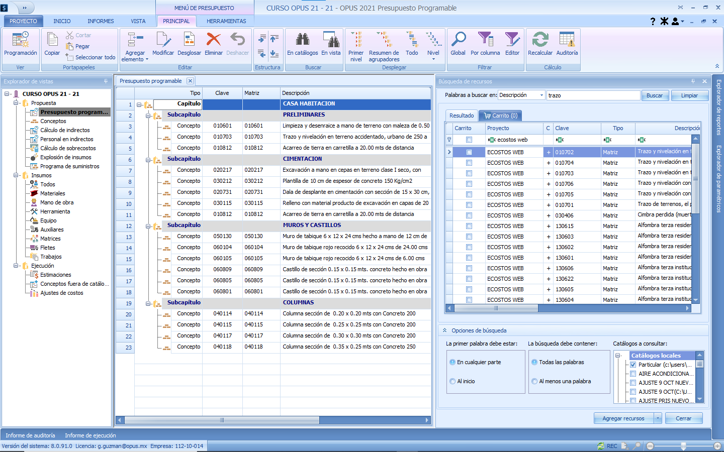Image resolution: width=724 pixels, height=452 pixels.
Task: Open the Carrito (0) tab
Action: [x=500, y=116]
